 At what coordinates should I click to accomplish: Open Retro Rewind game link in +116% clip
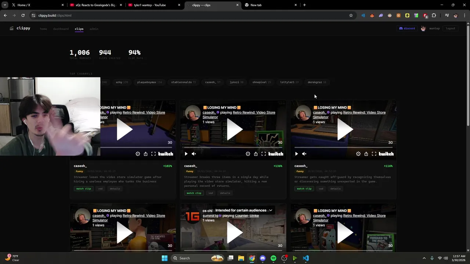(x=349, y=115)
